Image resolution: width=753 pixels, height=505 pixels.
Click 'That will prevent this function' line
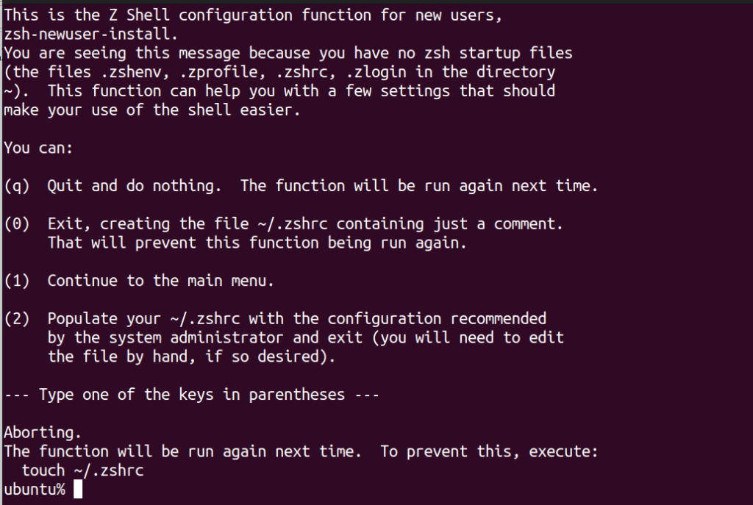(257, 243)
